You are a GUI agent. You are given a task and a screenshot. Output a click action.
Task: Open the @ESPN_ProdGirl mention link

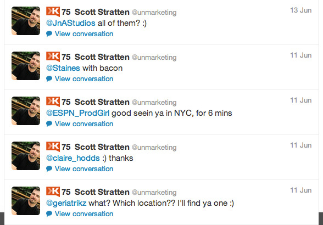tap(78, 113)
